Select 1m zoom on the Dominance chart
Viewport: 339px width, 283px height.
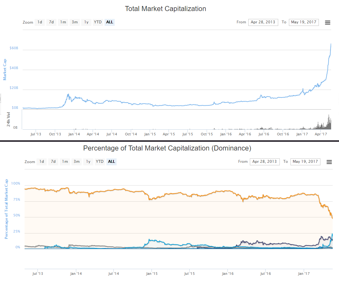tap(65, 162)
